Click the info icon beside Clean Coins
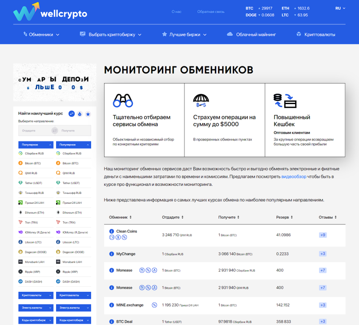The image size is (359, 325). click(x=112, y=232)
